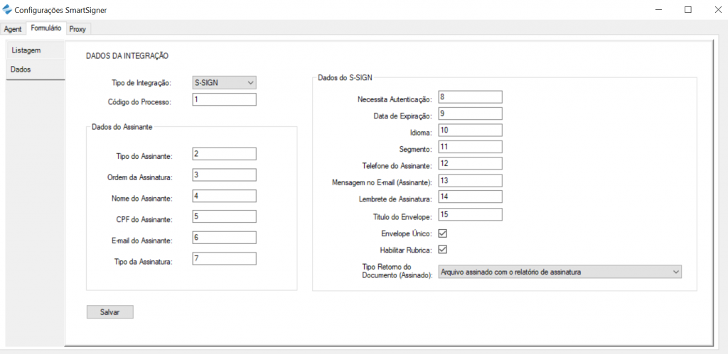Image resolution: width=728 pixels, height=354 pixels.
Task: Maximize the Configurações SmartSigner window
Action: click(688, 9)
